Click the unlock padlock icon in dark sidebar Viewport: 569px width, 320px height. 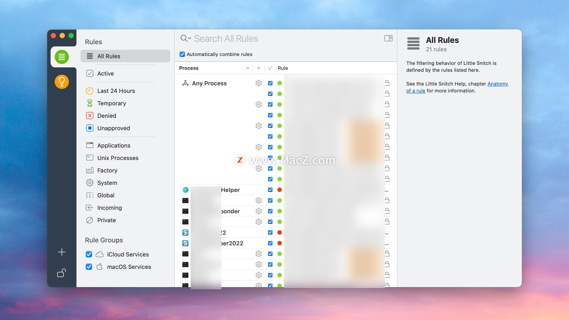tap(62, 273)
